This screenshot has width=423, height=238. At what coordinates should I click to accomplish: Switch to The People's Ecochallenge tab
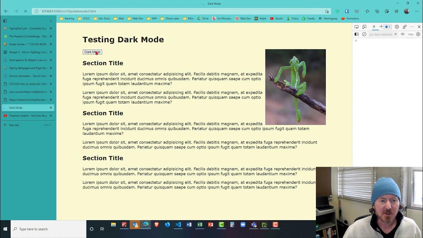pyautogui.click(x=28, y=36)
